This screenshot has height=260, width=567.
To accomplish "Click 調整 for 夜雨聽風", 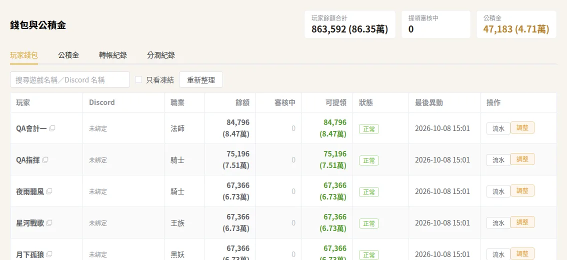I will tap(522, 190).
